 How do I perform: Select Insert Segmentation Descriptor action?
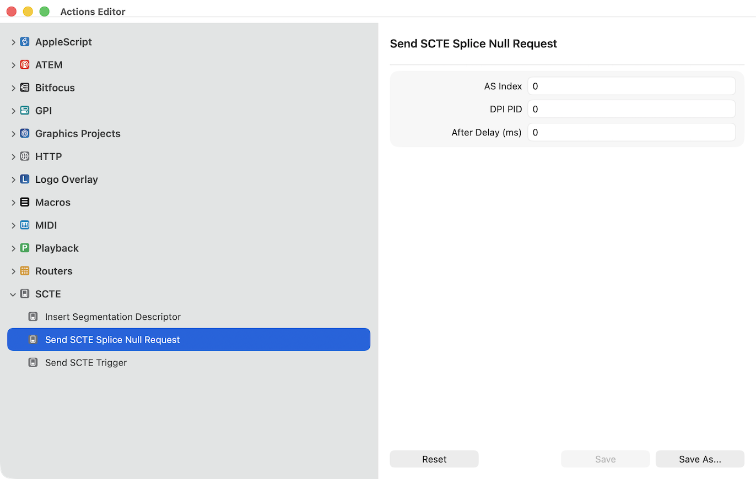point(112,317)
